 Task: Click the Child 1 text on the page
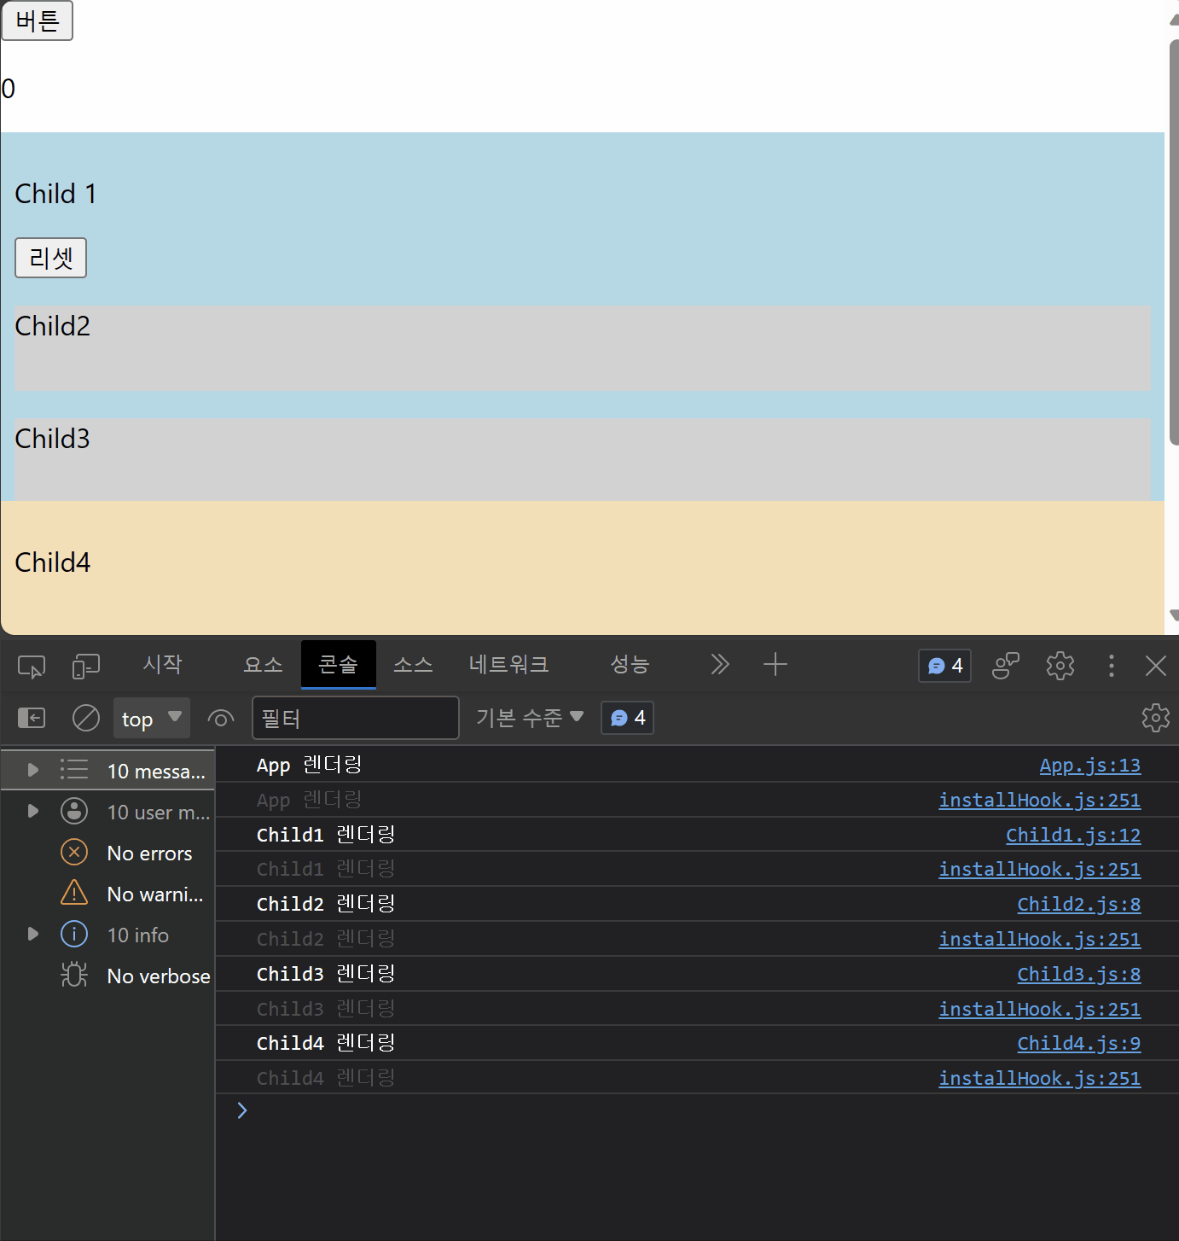[x=55, y=194]
